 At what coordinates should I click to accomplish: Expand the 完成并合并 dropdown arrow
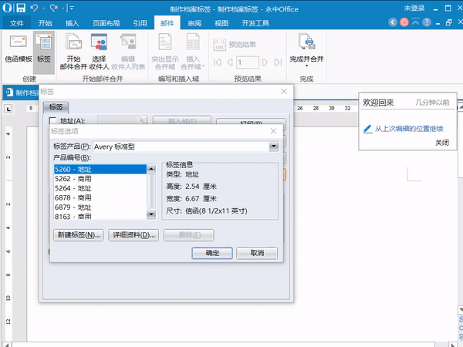pyautogui.click(x=307, y=66)
